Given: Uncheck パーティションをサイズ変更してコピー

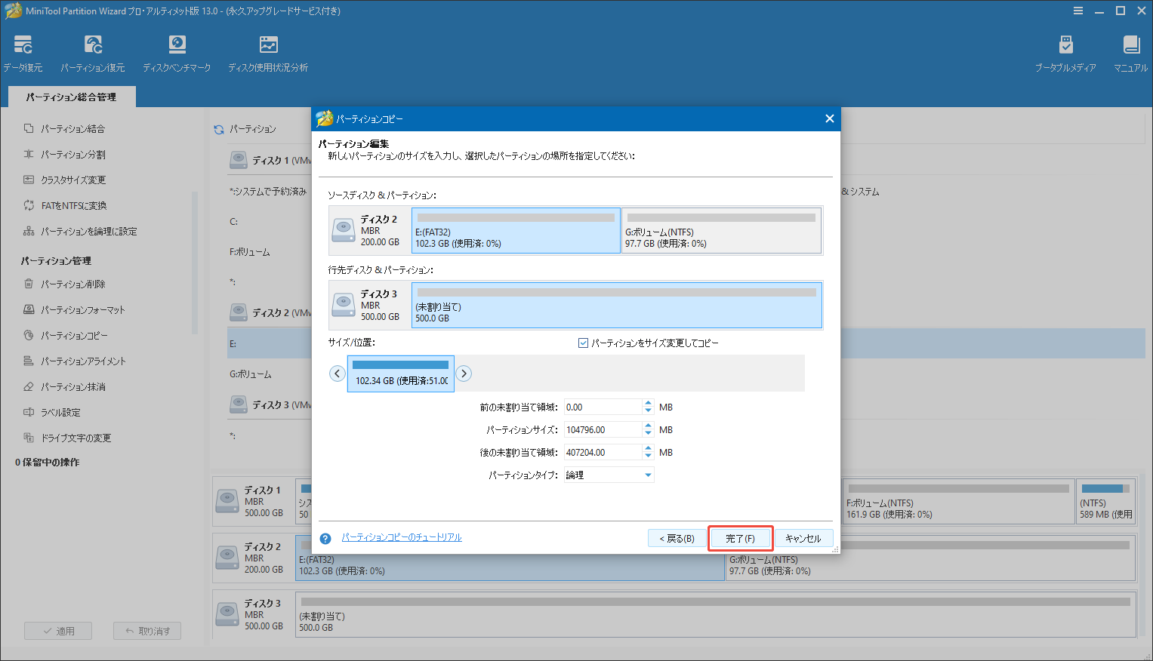Looking at the screenshot, I should pyautogui.click(x=583, y=343).
